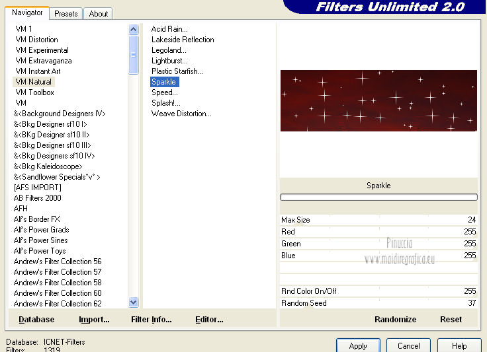The width and height of the screenshot is (487, 352).
Task: Select &<Bkg Designers sf10 IV> category
Action: pos(54,156)
